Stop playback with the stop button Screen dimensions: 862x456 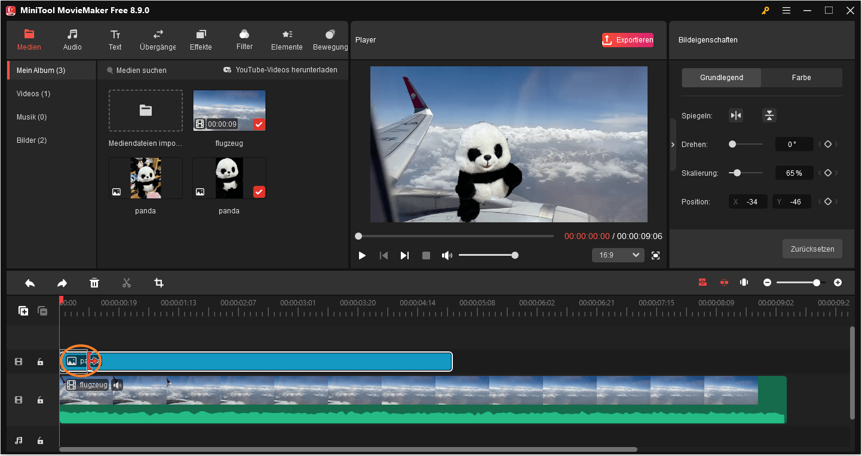point(426,255)
